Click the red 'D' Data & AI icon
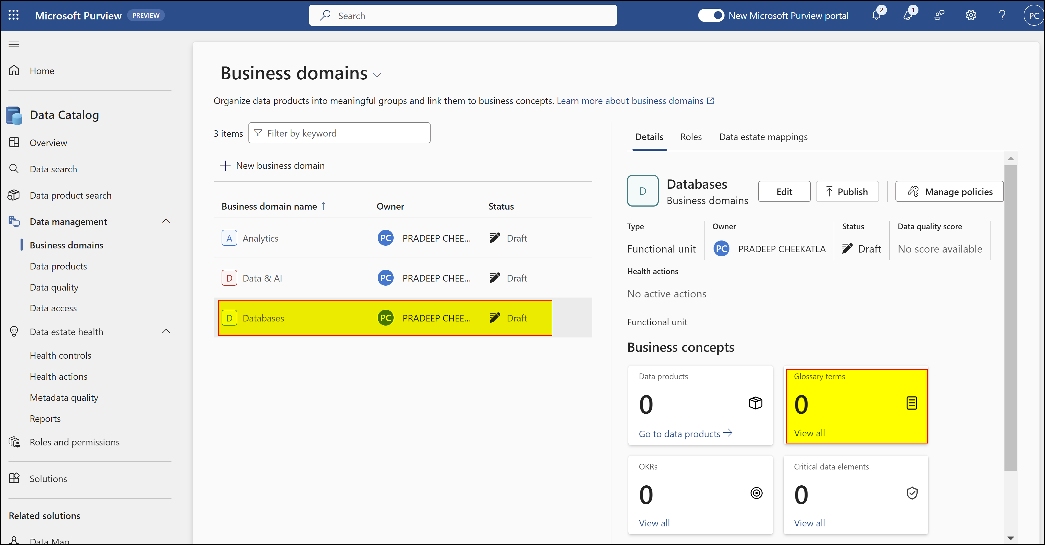Viewport: 1045px width, 545px height. click(x=229, y=278)
